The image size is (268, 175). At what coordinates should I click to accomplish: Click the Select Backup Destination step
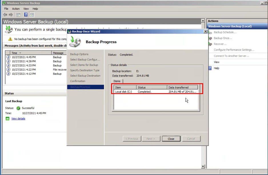click(x=85, y=76)
